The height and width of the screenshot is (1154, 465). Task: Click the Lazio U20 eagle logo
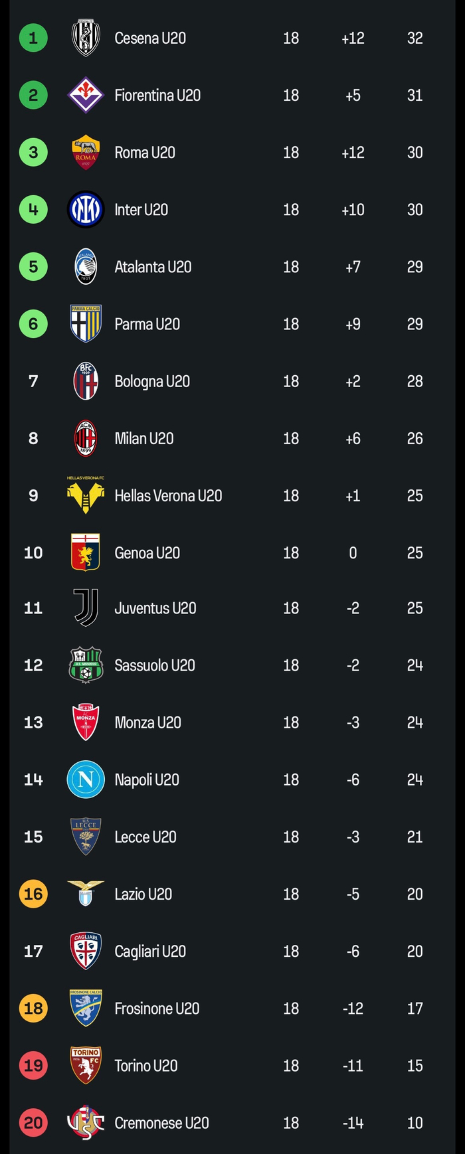tap(86, 893)
